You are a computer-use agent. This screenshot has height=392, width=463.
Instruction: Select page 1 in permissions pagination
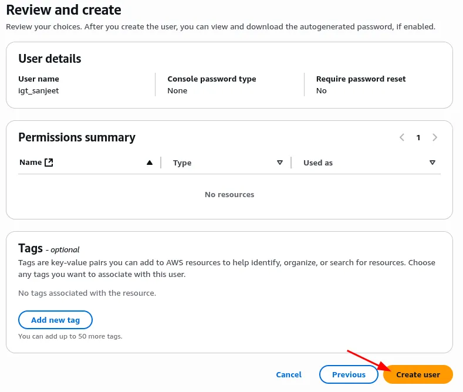[418, 137]
